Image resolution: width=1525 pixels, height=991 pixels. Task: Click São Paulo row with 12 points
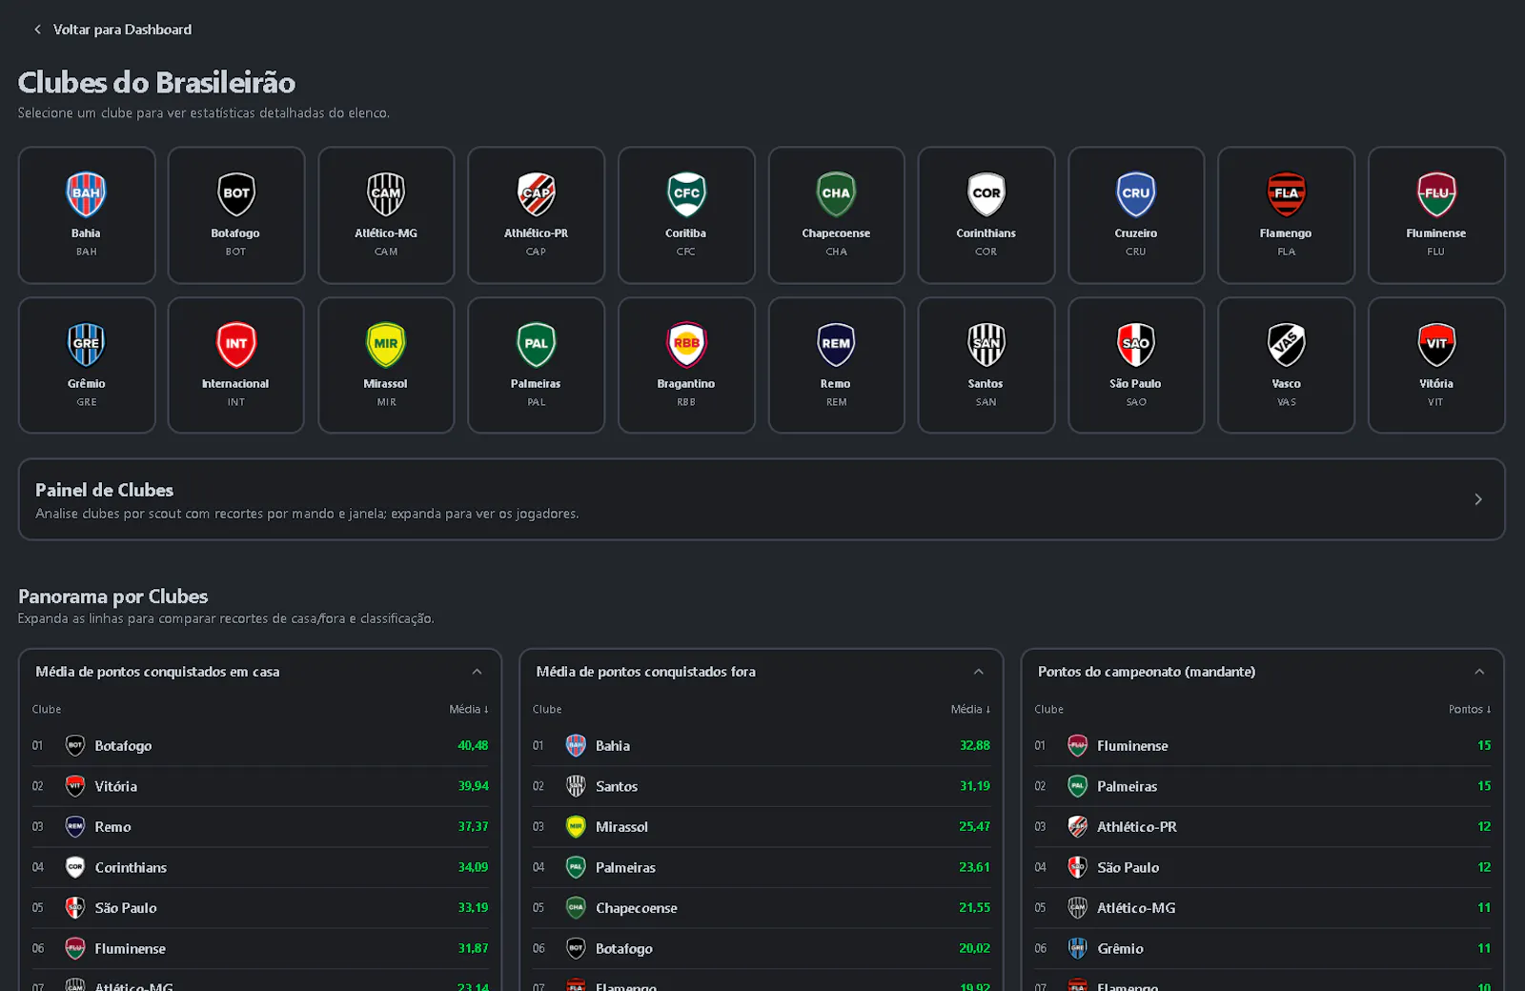[1263, 867]
